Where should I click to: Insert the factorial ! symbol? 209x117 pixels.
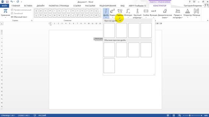[69, 11]
